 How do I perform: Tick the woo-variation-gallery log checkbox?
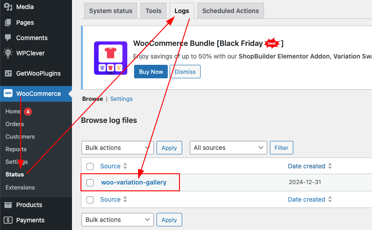[x=90, y=183]
